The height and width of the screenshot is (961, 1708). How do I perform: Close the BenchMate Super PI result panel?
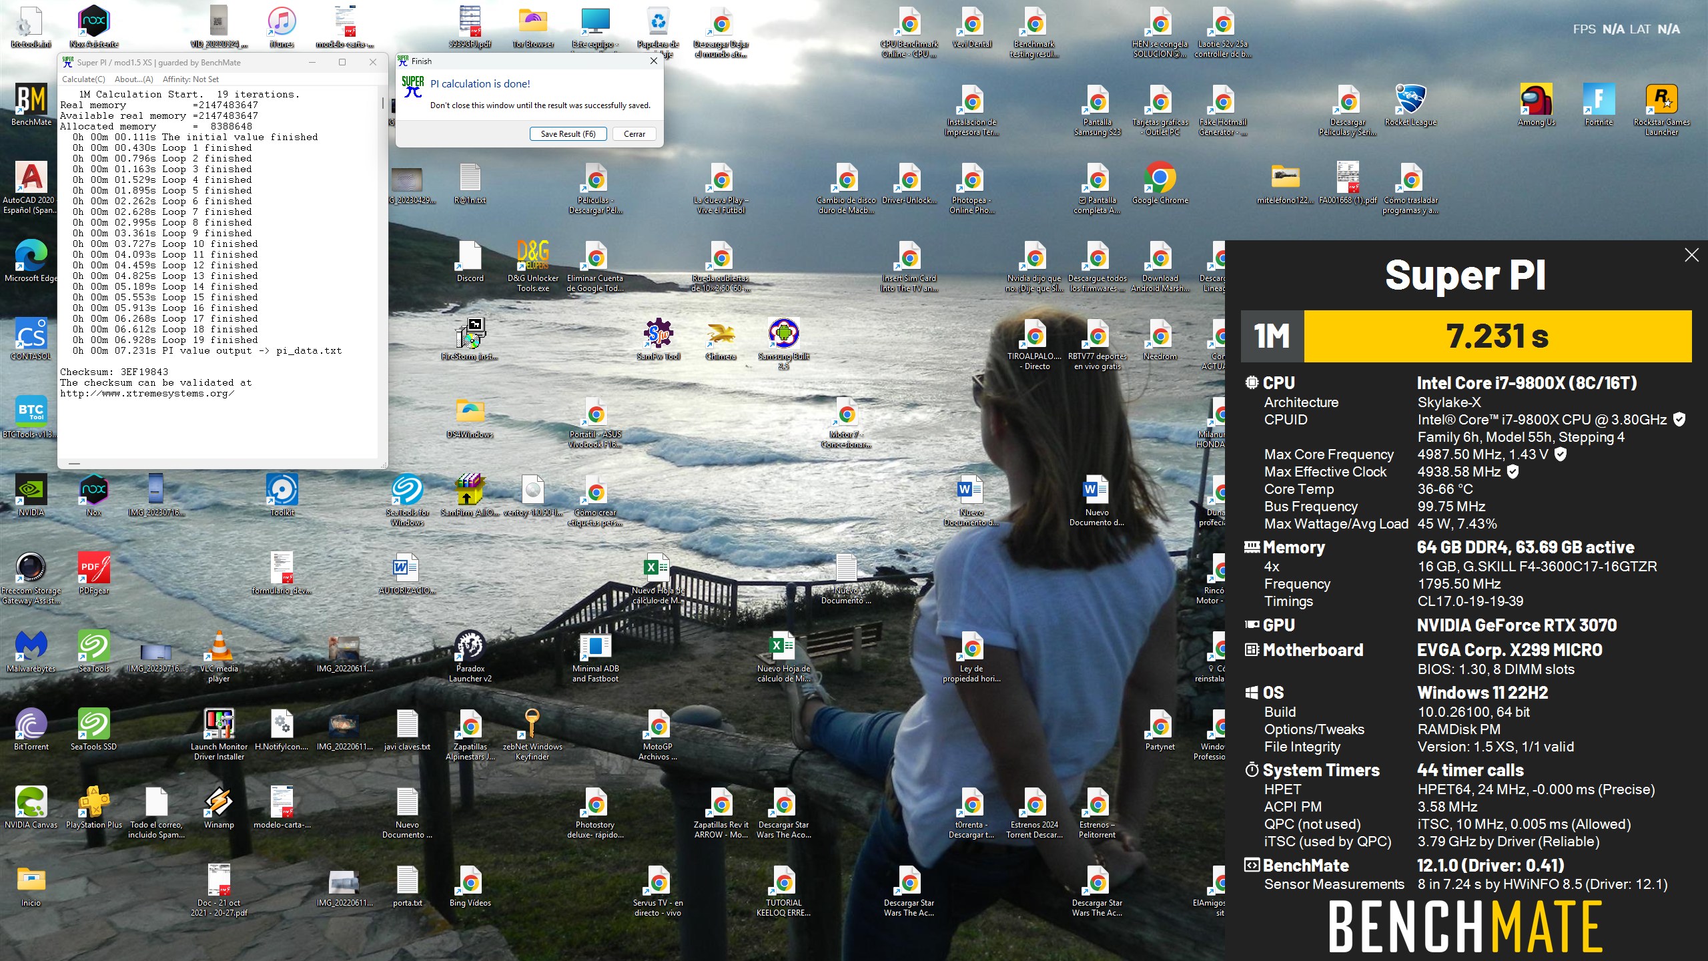1691,255
